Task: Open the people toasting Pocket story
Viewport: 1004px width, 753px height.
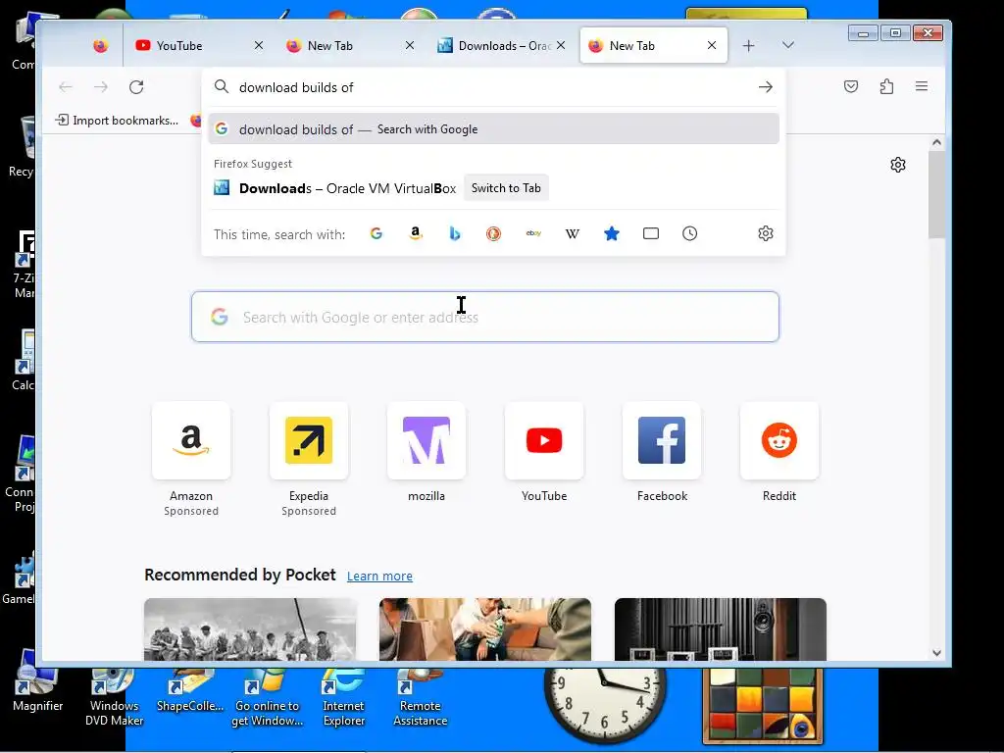Action: 484,629
